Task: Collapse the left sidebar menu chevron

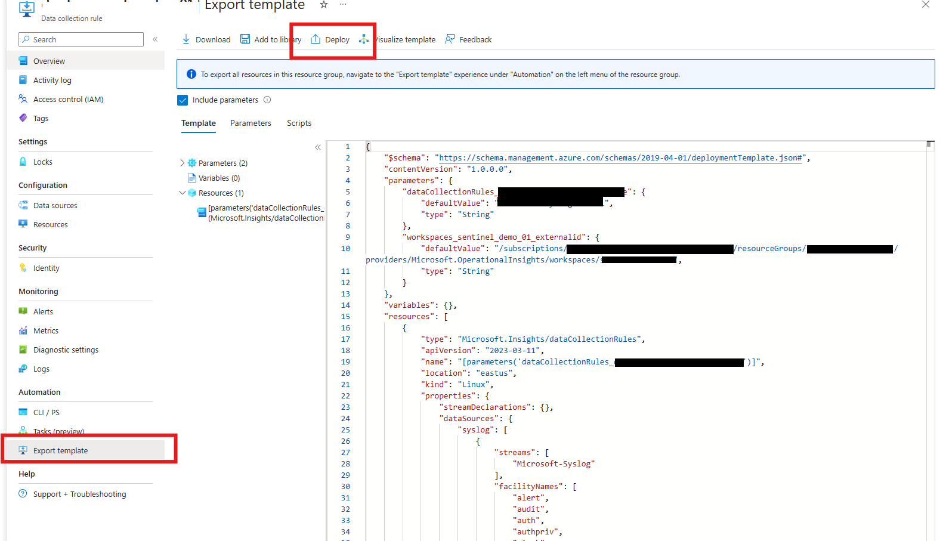Action: click(x=155, y=39)
